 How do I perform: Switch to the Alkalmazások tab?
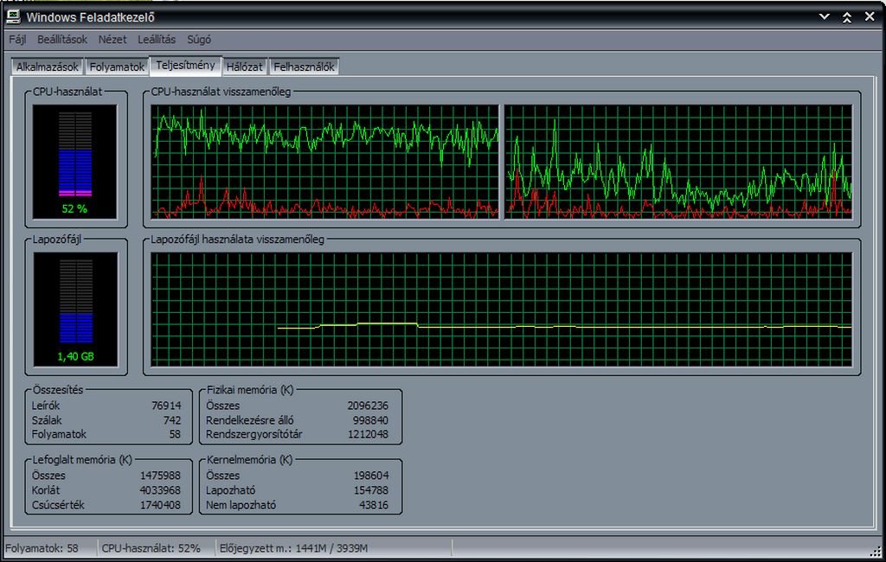click(x=48, y=67)
